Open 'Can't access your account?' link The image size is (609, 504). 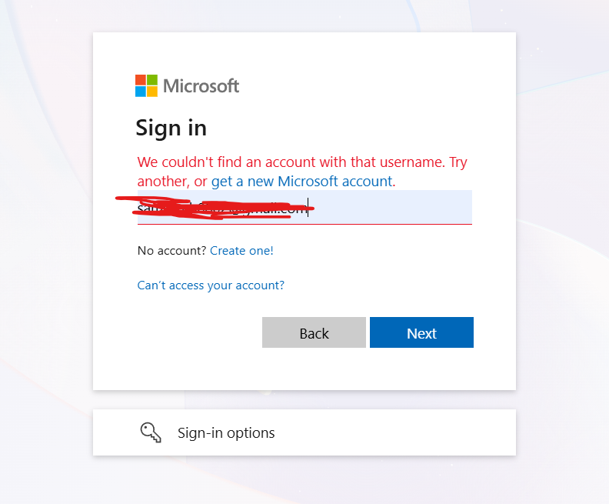pyautogui.click(x=211, y=285)
